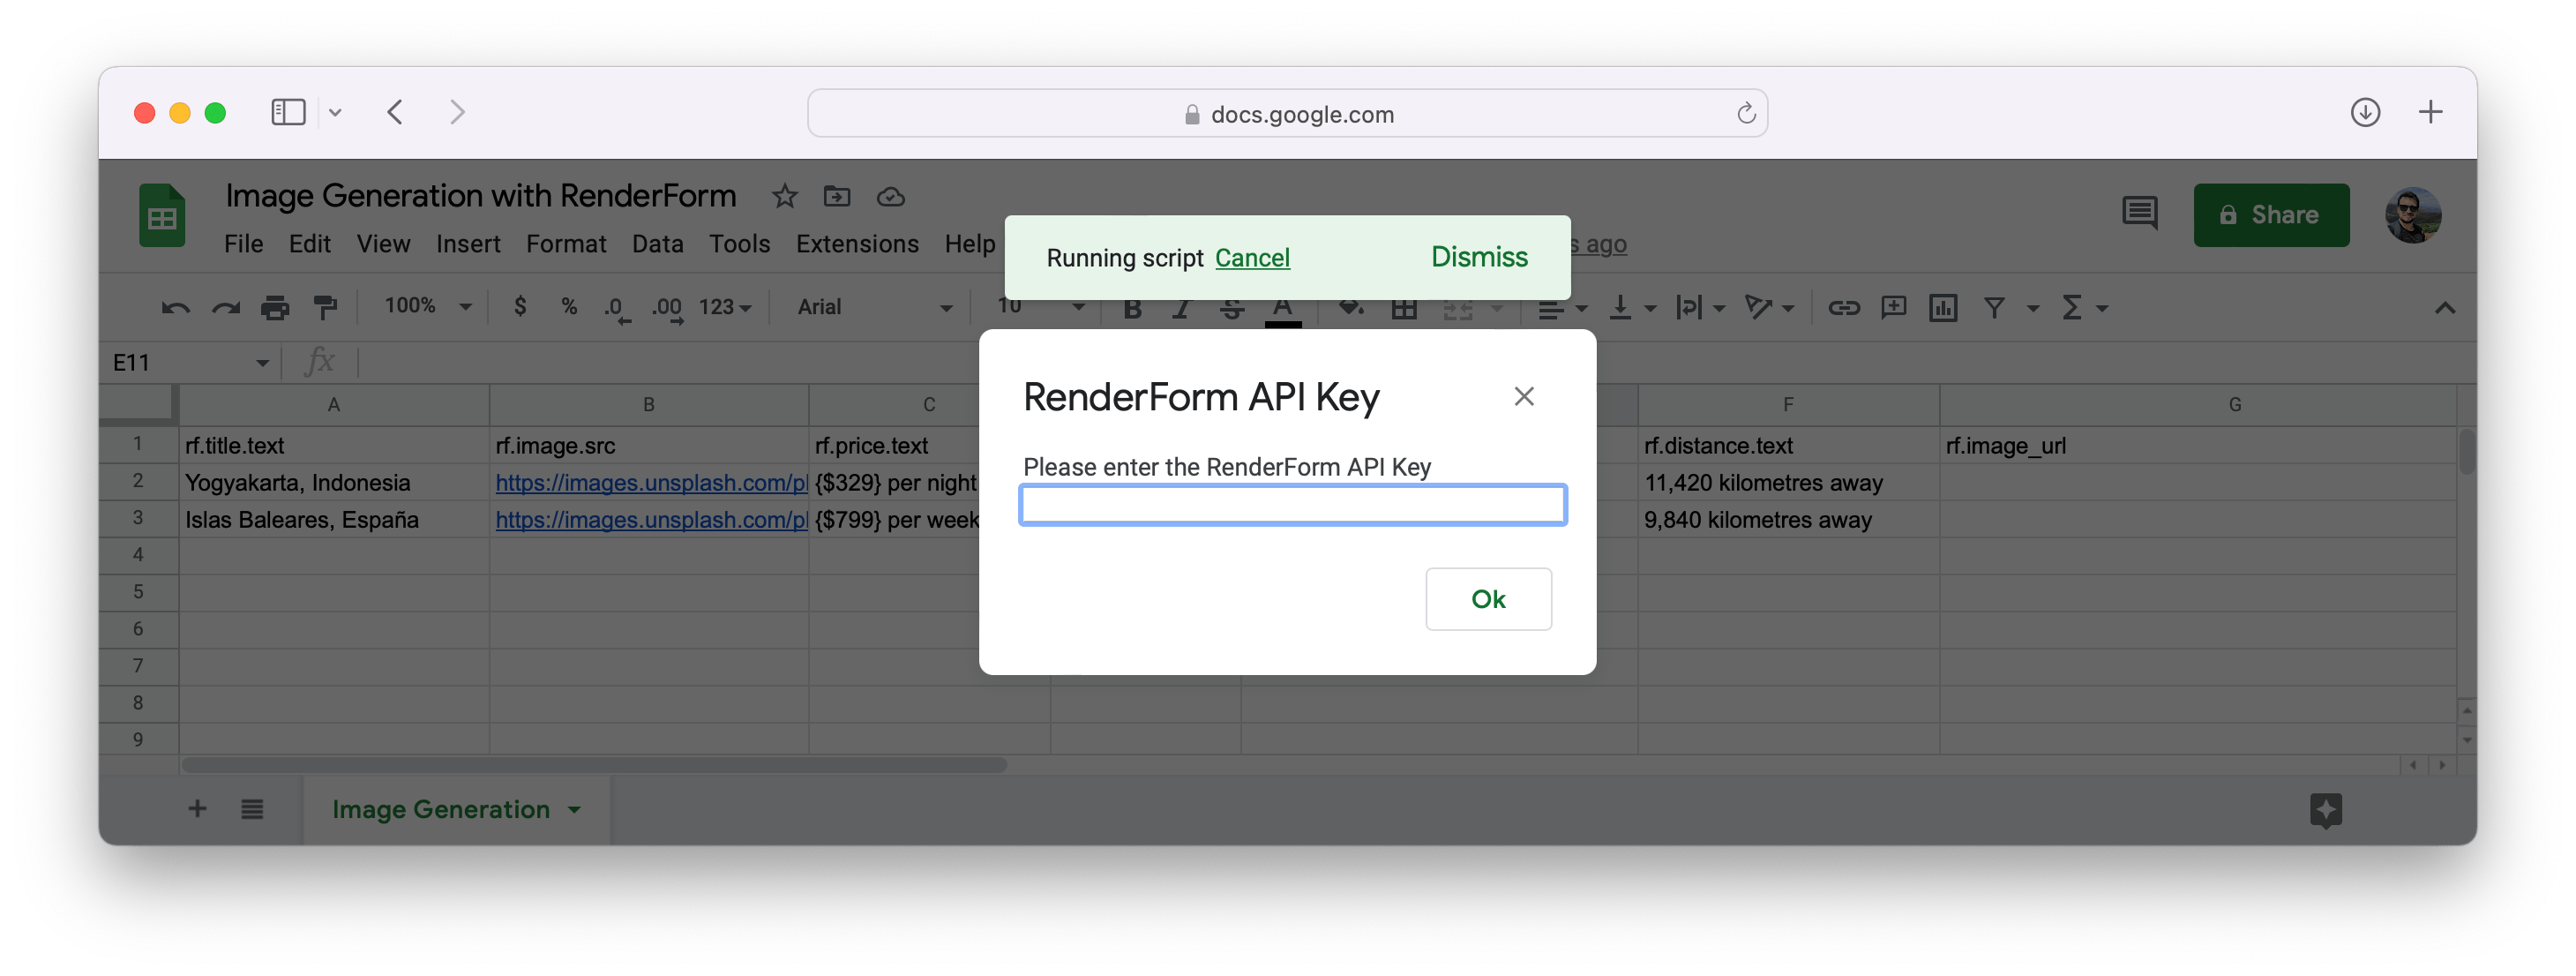This screenshot has width=2576, height=976.
Task: Toggle the Safari sidebar icon
Action: [288, 112]
